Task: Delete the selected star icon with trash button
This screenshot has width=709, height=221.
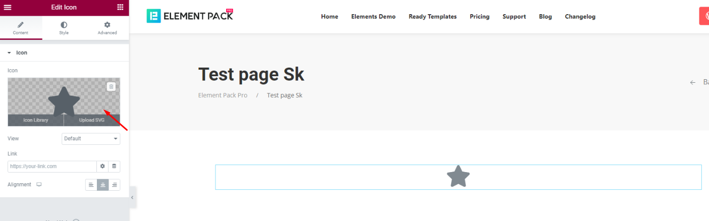Action: pos(112,87)
